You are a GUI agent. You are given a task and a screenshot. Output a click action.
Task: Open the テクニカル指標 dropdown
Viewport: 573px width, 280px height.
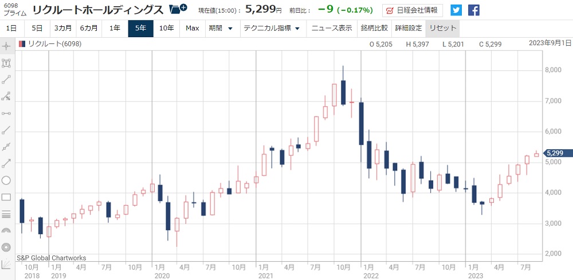click(x=272, y=28)
